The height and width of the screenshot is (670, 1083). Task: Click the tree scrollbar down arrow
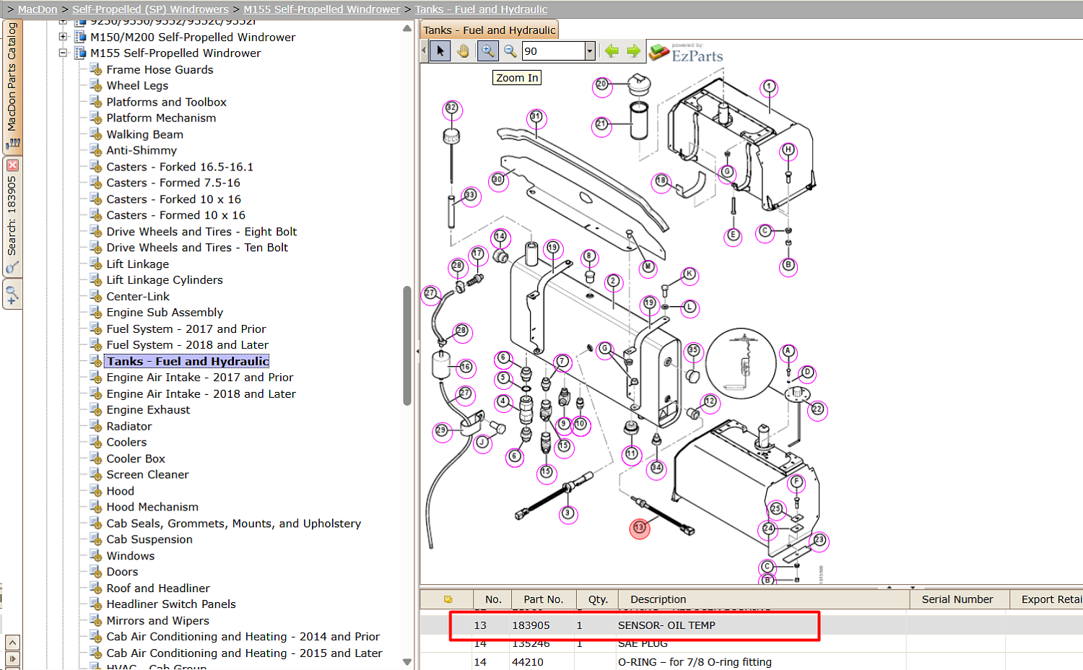click(x=407, y=661)
